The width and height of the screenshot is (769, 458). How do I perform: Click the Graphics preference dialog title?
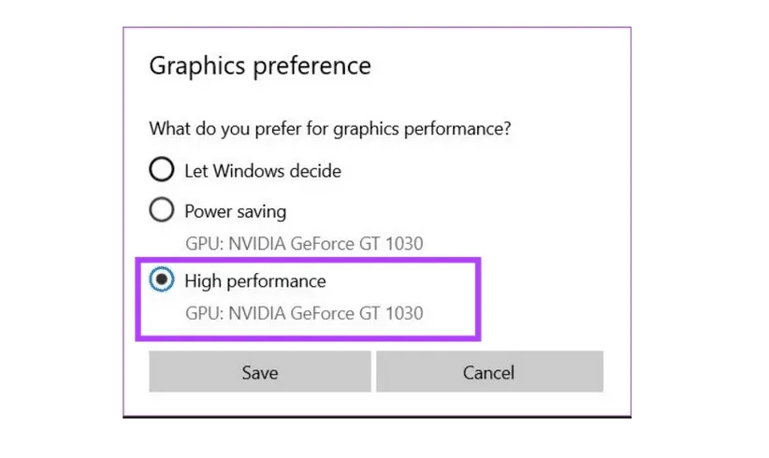(260, 66)
